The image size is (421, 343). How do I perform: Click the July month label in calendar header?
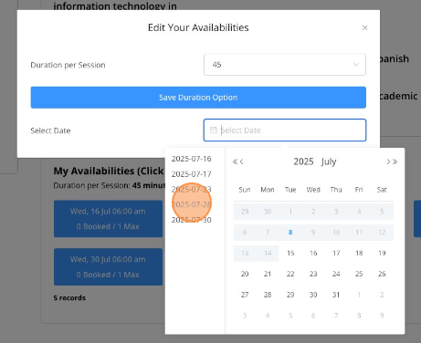[329, 161]
